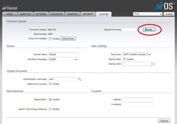
Task: Go to the MAIN tab
Action: (x=10, y=14)
